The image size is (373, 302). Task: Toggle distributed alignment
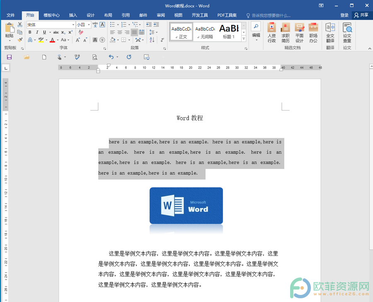coord(142,32)
